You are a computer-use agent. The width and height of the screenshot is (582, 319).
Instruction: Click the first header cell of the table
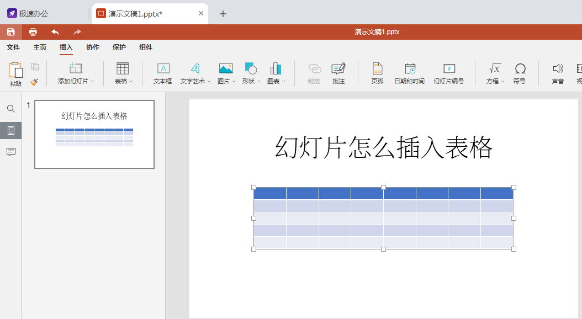click(270, 194)
